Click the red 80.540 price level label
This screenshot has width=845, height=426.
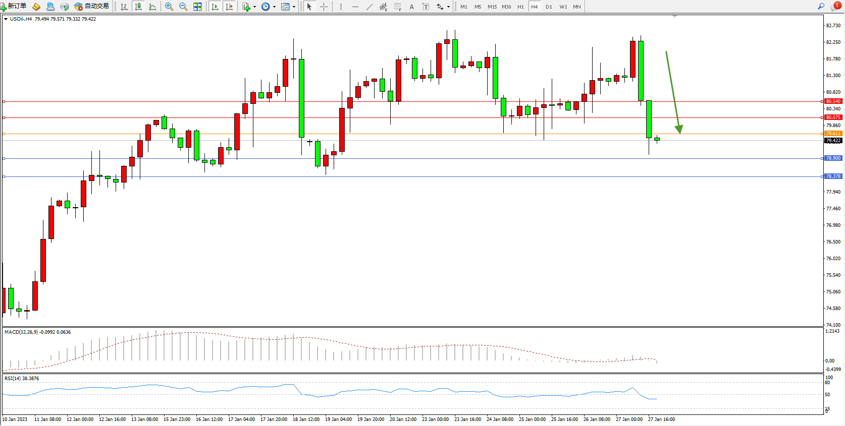point(833,101)
